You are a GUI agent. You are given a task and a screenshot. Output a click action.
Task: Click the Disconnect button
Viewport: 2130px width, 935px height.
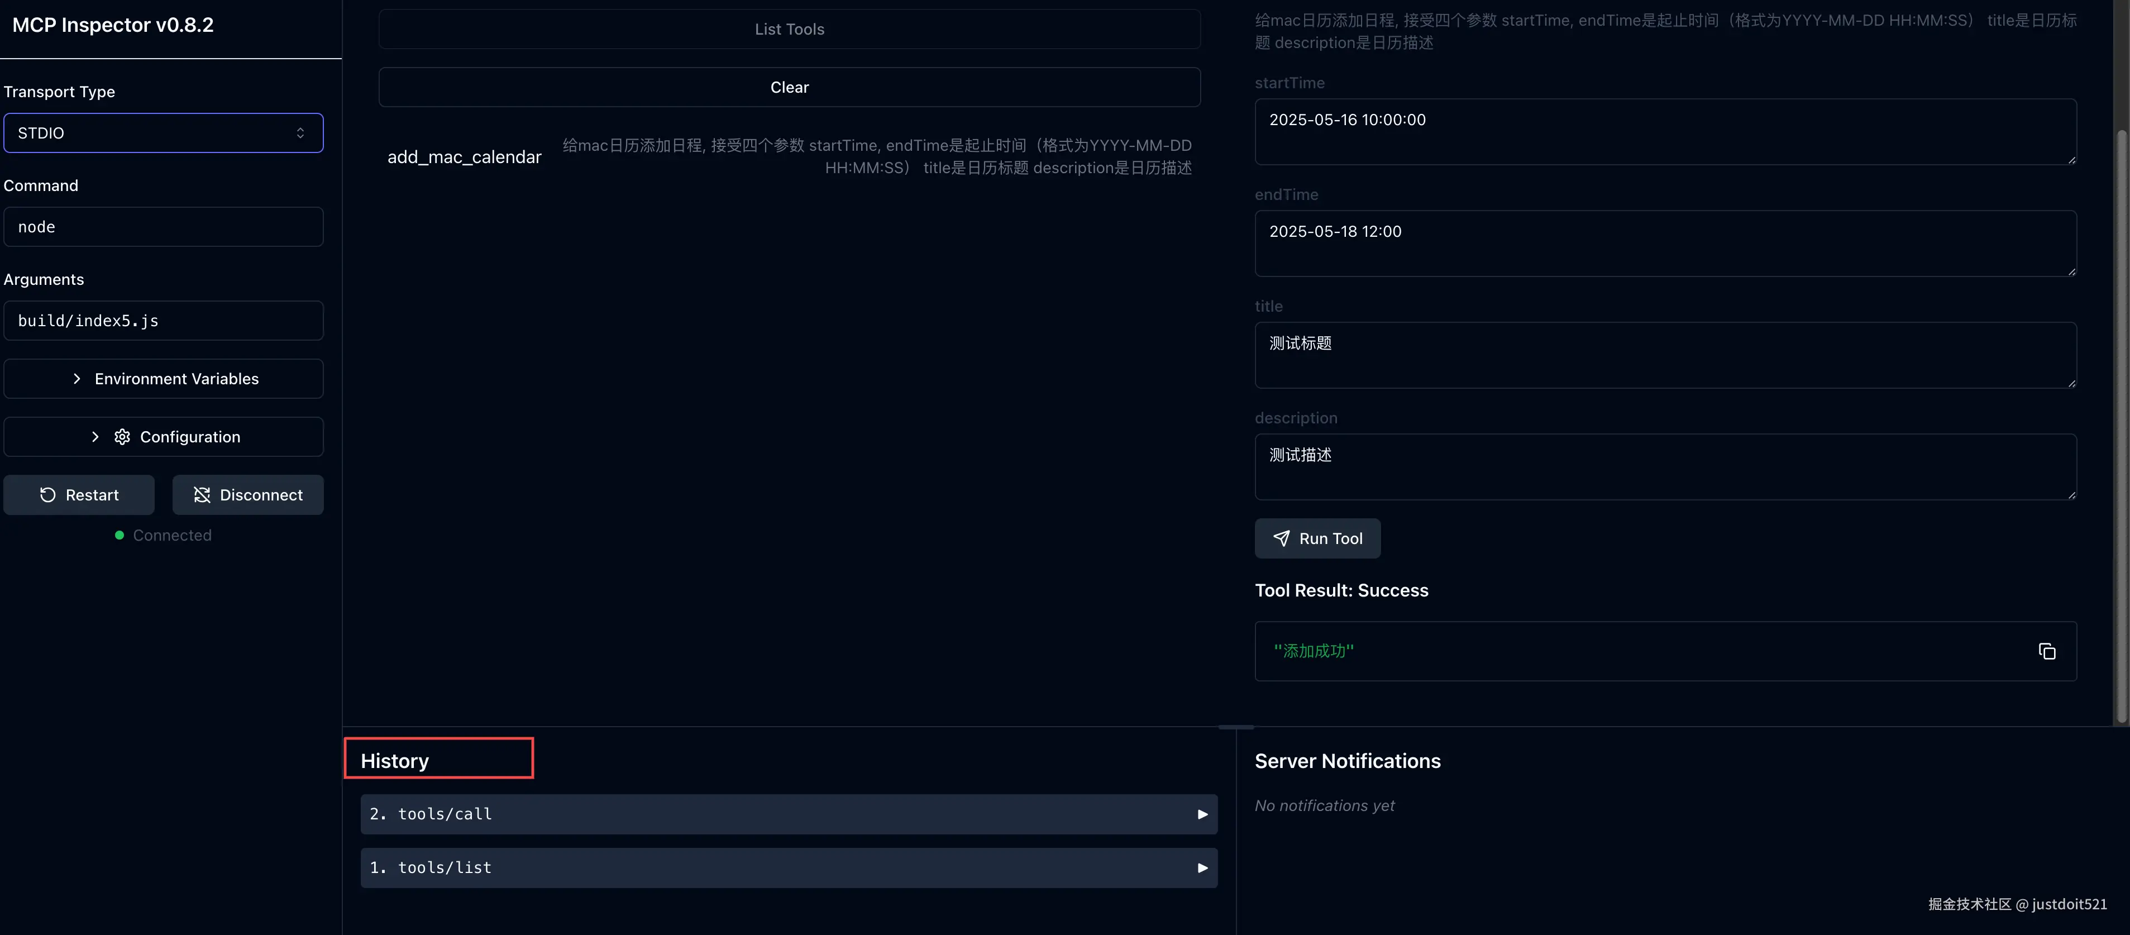click(x=248, y=494)
